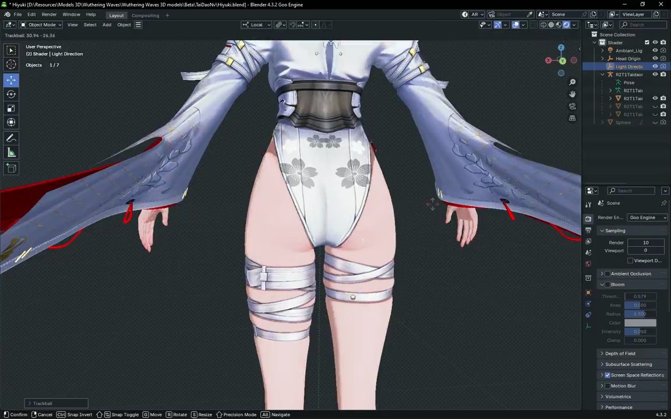Image resolution: width=671 pixels, height=419 pixels.
Task: Choose the Measure ruler tool
Action: [x=11, y=152]
